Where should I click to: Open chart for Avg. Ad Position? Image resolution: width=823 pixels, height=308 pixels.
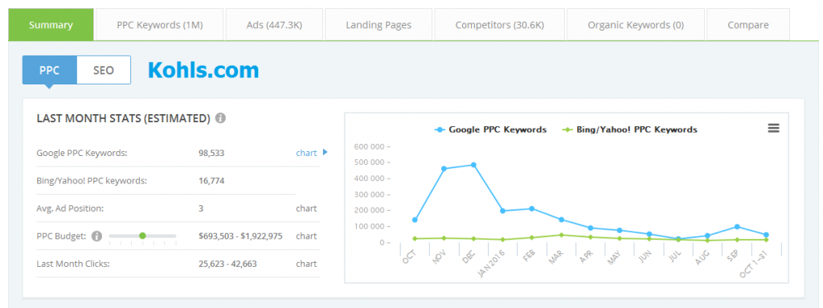306,208
